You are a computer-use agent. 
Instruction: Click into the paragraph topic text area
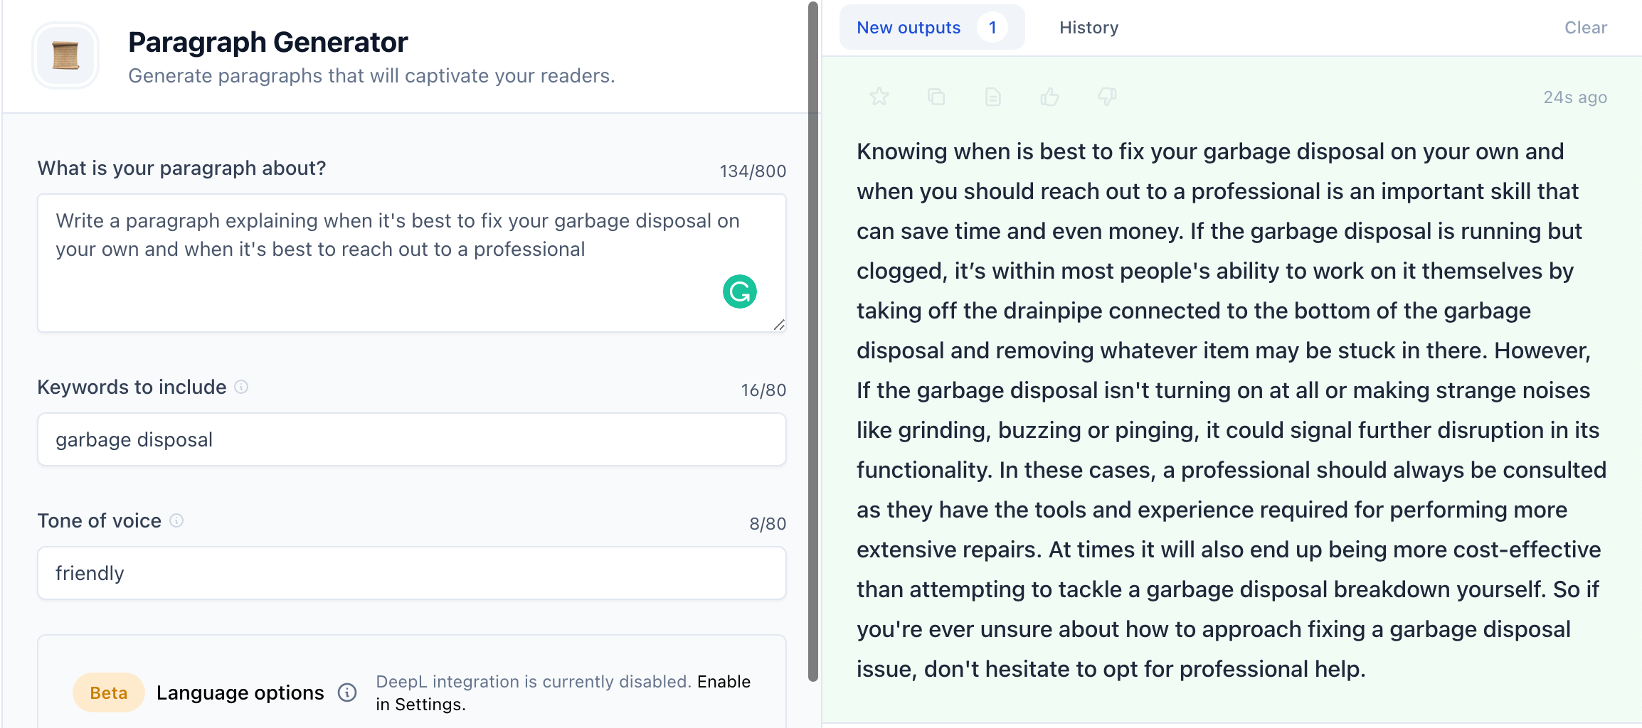click(x=412, y=263)
